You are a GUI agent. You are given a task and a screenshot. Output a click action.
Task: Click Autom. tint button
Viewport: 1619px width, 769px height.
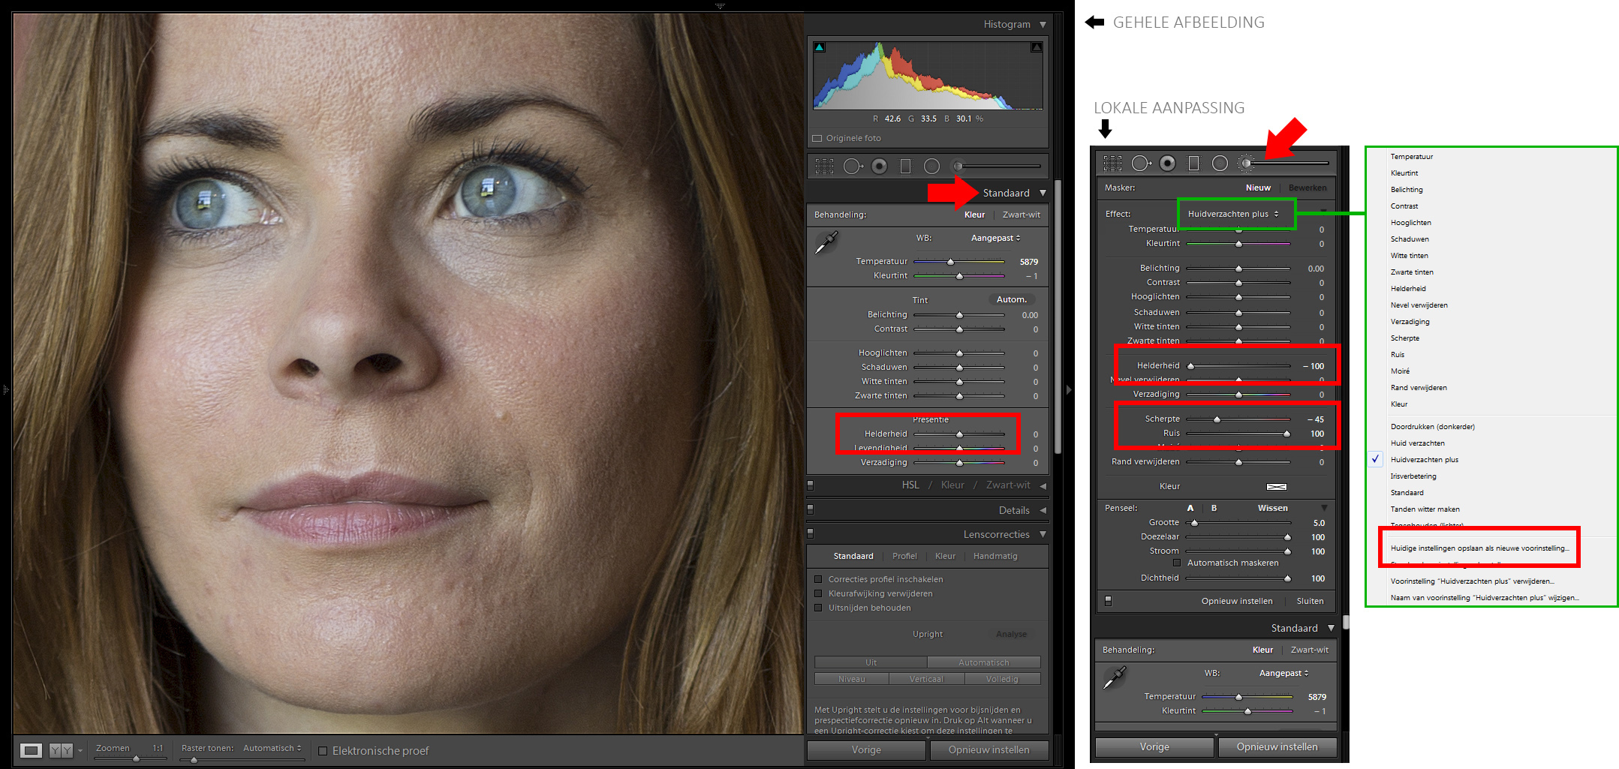point(1011,299)
